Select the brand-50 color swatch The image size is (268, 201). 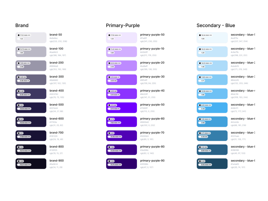pyautogui.click(x=31, y=38)
